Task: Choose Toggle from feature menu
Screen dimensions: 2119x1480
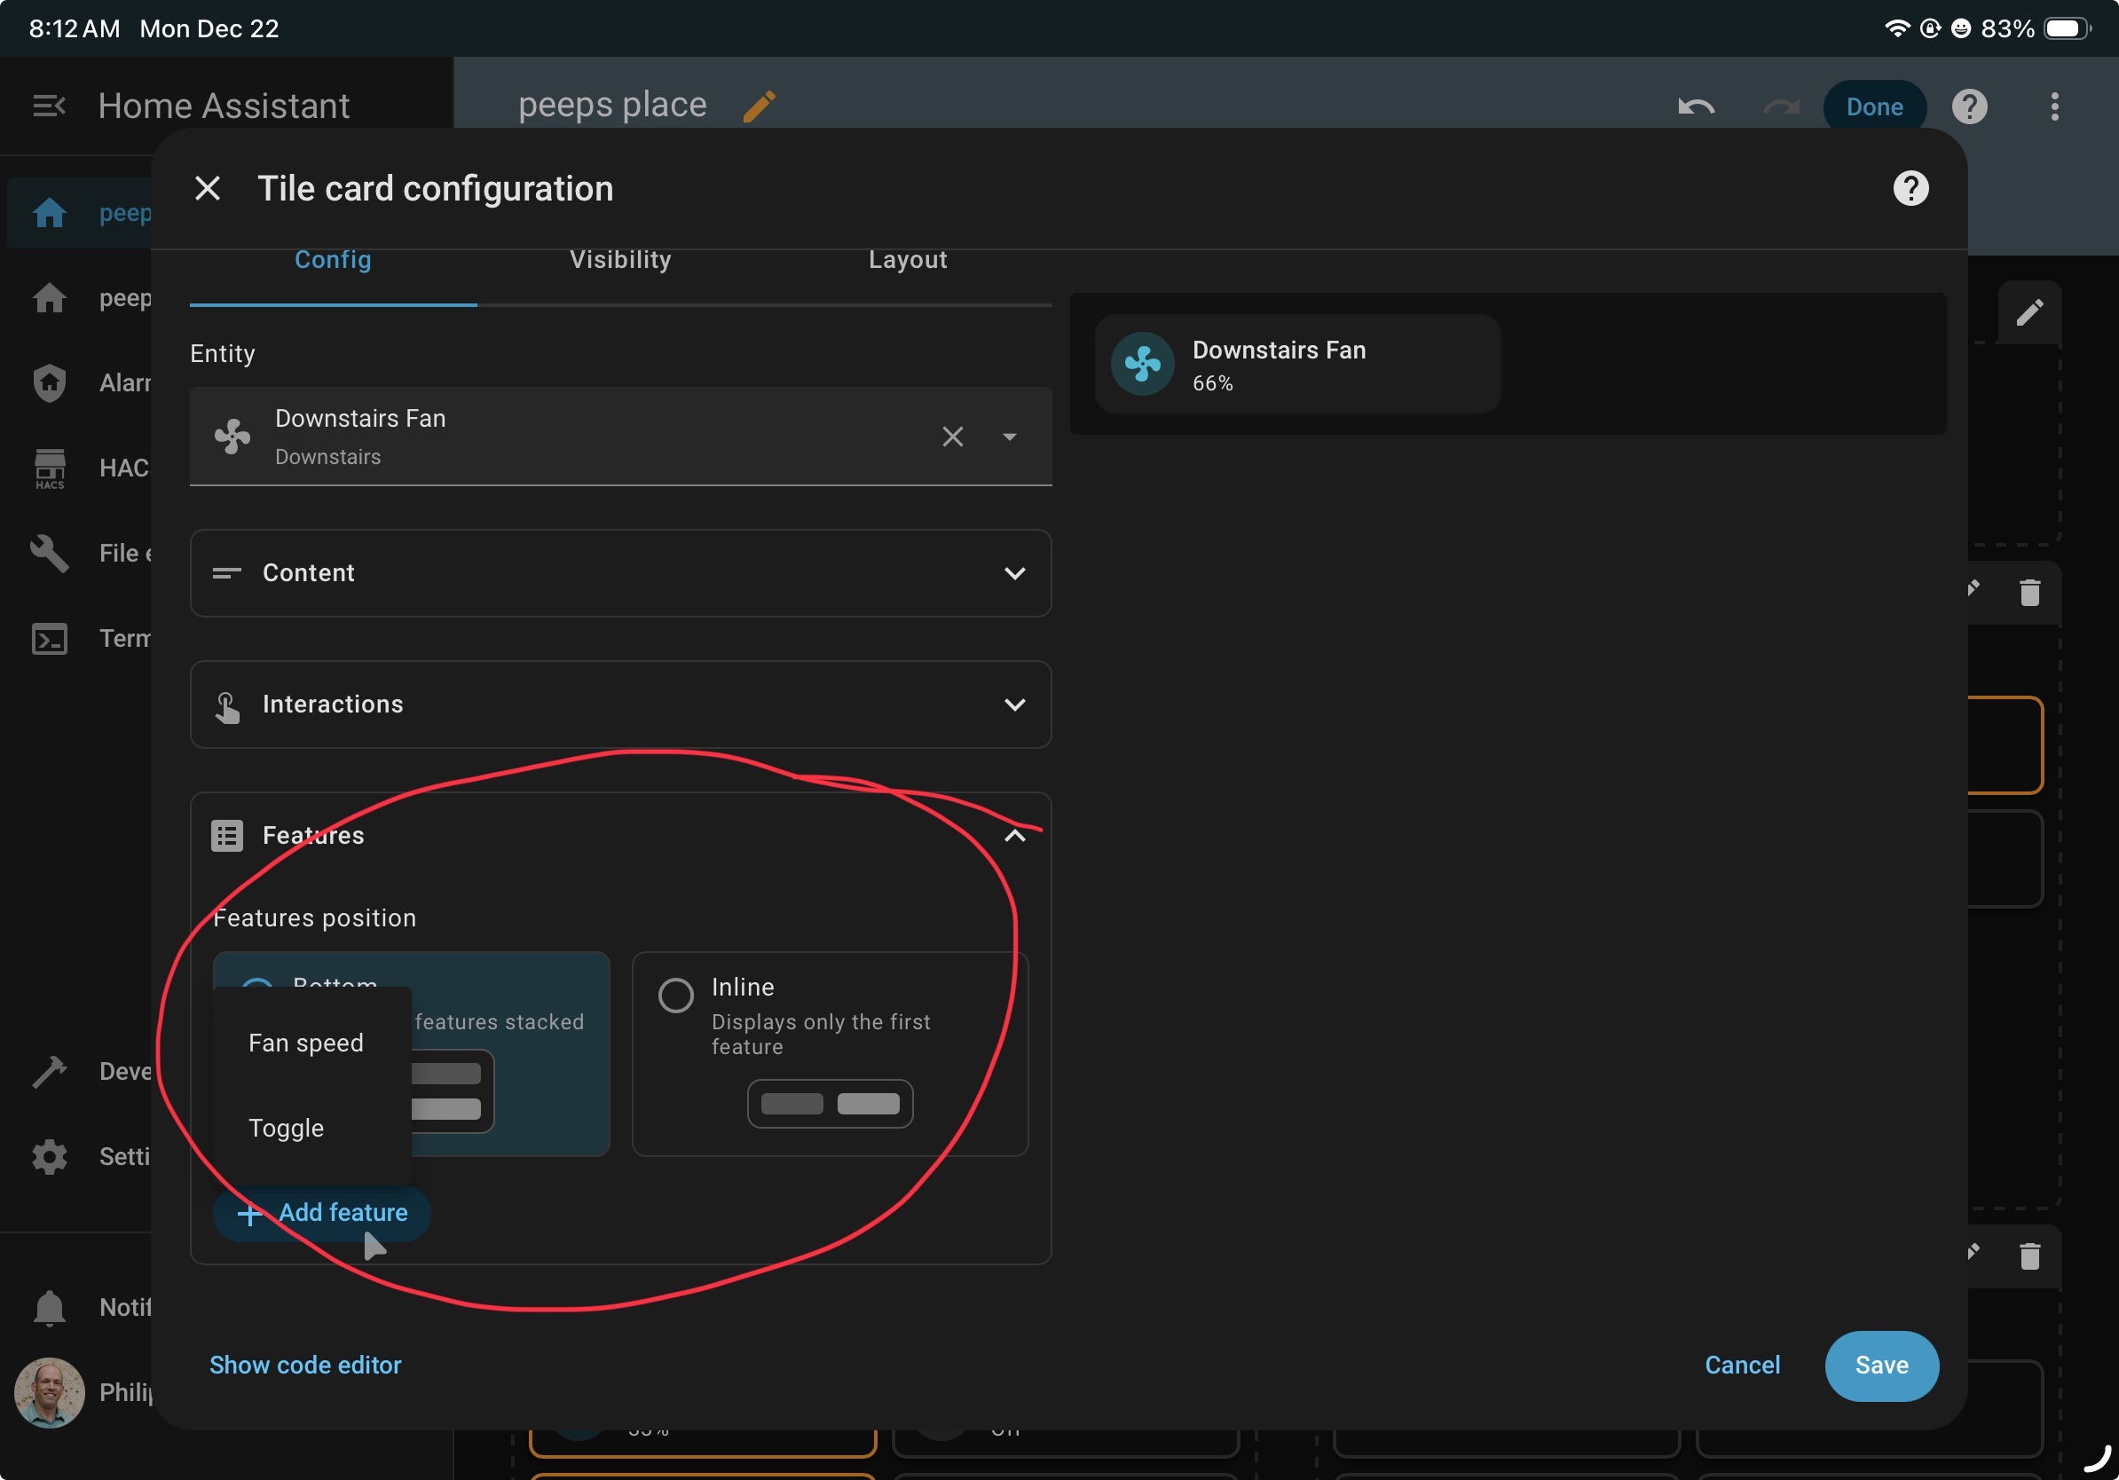Action: (x=286, y=1128)
